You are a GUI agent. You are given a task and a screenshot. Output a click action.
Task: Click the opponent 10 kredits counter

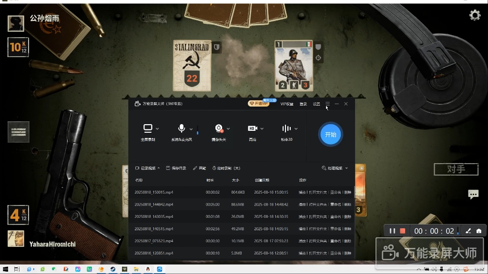coord(18,47)
